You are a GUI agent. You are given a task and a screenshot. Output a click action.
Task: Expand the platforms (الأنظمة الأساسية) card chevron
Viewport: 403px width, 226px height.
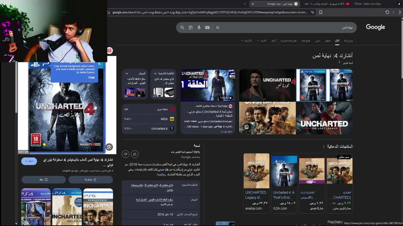155,73
